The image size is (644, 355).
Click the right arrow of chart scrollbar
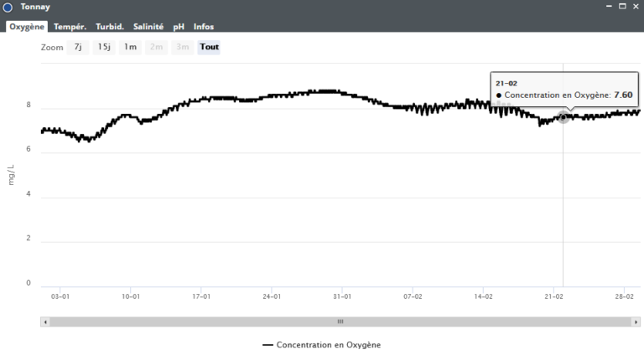[x=636, y=322]
